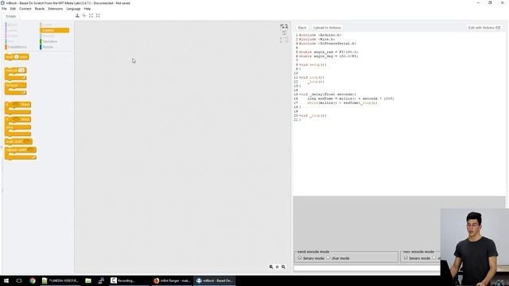The width and height of the screenshot is (509, 286).
Task: Reset scripts area zoom
Action: tap(278, 267)
